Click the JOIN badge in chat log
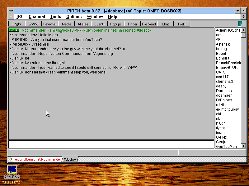249x186 pixels. pyautogui.click(x=14, y=30)
